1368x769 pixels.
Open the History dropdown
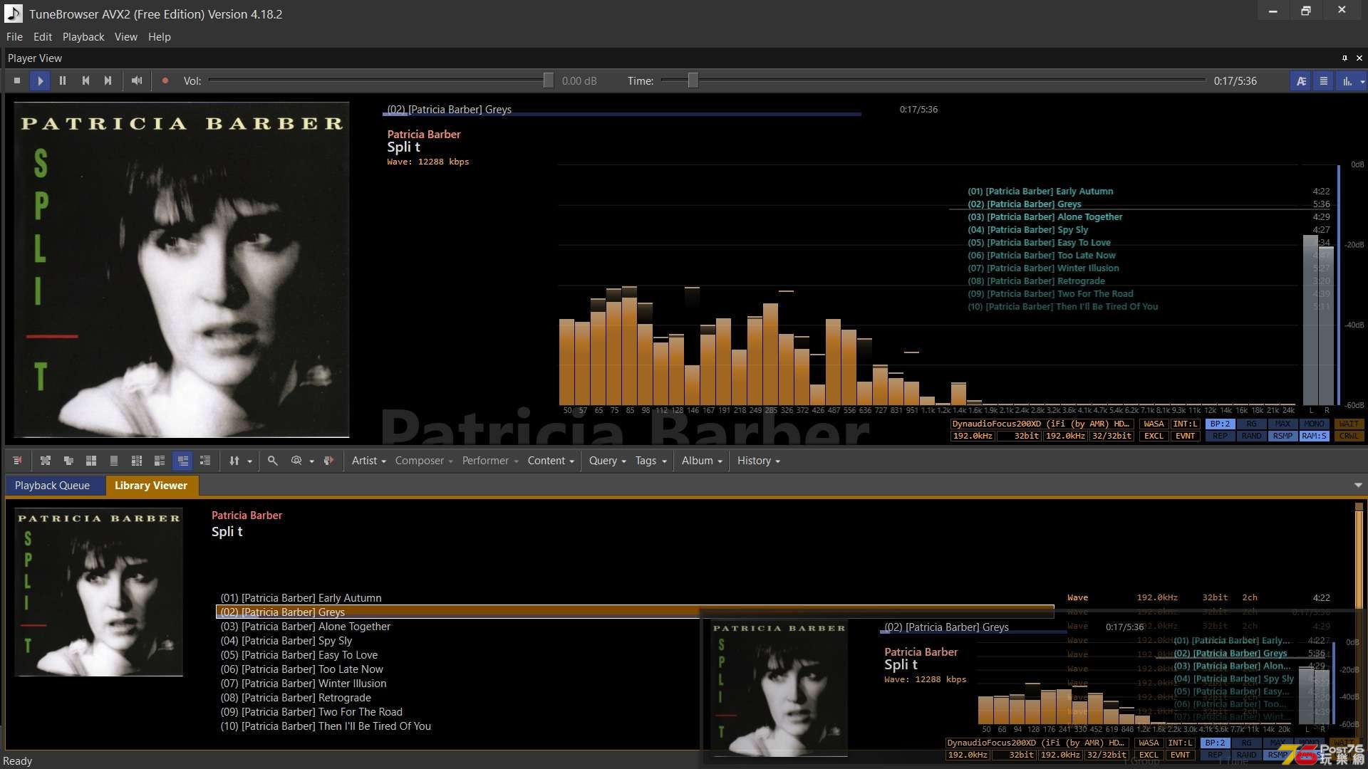click(x=758, y=461)
